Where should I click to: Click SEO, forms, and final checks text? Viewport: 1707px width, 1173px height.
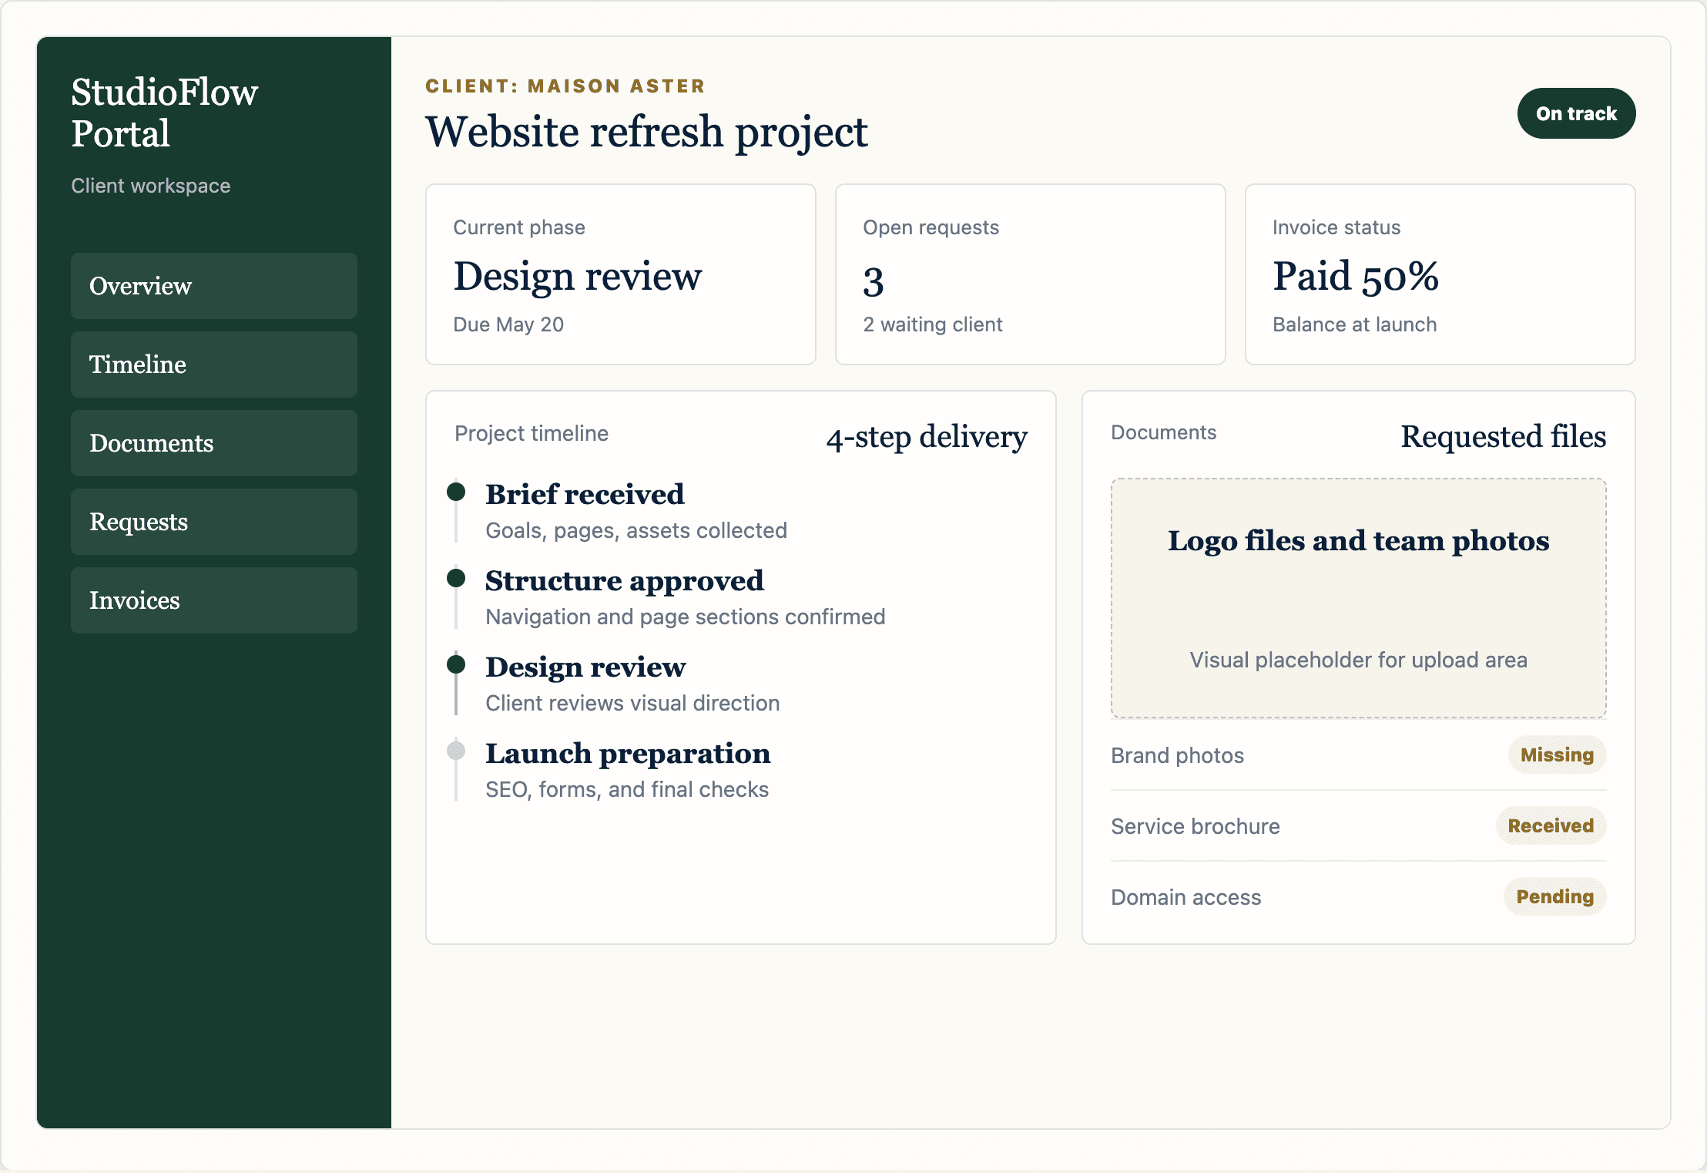(x=627, y=789)
